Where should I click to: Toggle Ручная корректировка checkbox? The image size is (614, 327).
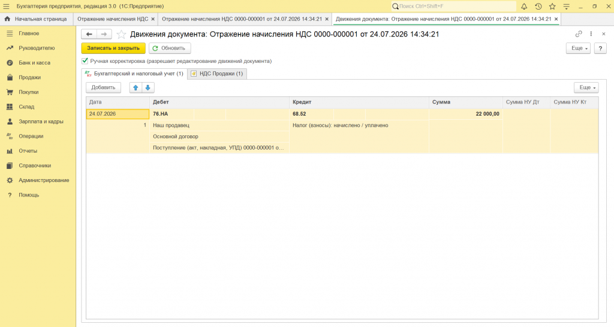click(x=85, y=61)
